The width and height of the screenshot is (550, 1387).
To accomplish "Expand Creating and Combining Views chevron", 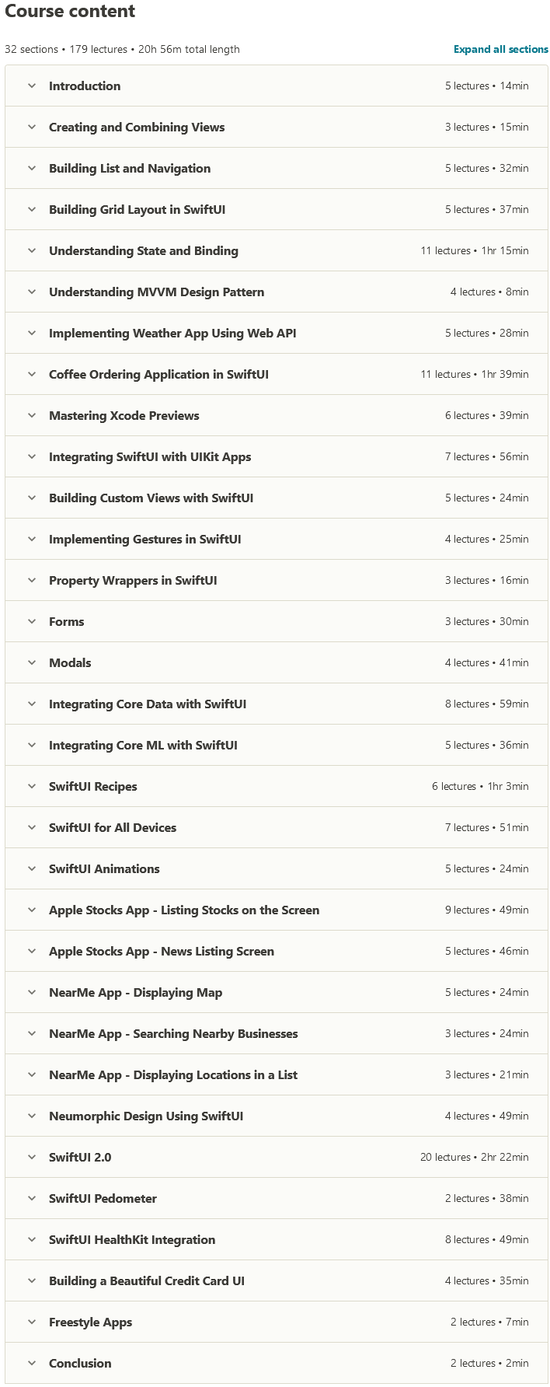I will [x=32, y=128].
